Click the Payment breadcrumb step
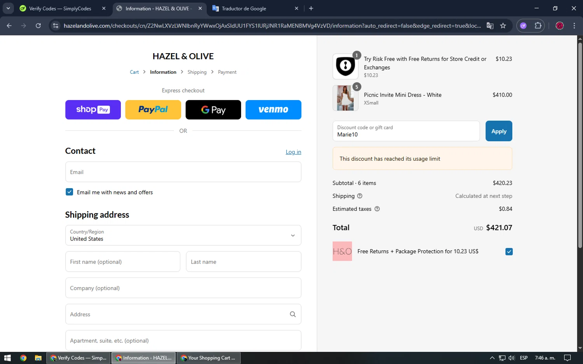Image resolution: width=583 pixels, height=364 pixels. click(x=227, y=72)
